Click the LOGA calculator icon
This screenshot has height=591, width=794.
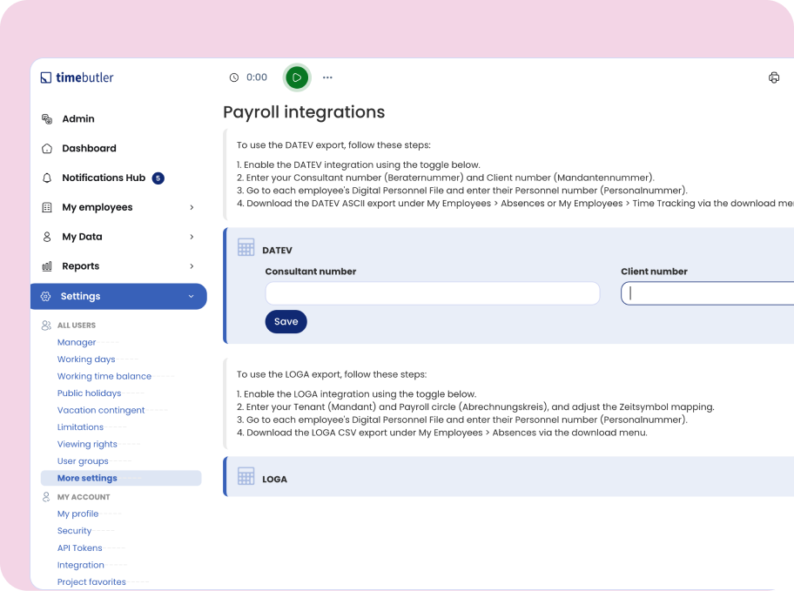click(246, 476)
